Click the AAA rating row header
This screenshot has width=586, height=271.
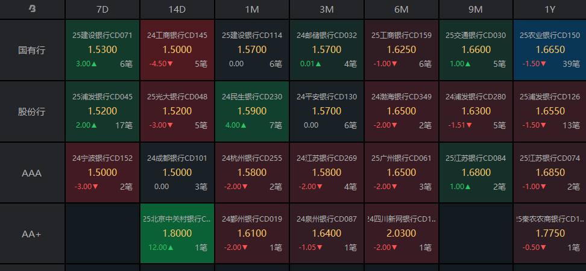point(32,173)
